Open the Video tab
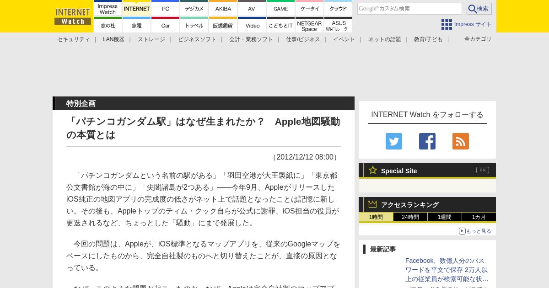Image resolution: width=549 pixels, height=288 pixels. pyautogui.click(x=252, y=25)
